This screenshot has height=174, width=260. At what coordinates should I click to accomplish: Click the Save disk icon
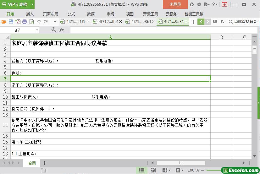click(x=11, y=22)
